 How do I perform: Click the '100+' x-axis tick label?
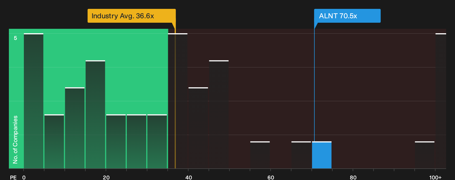435,178
